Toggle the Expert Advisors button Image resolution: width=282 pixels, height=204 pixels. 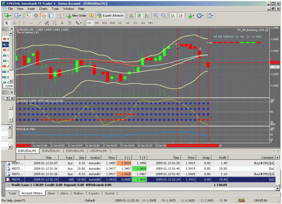click(111, 16)
